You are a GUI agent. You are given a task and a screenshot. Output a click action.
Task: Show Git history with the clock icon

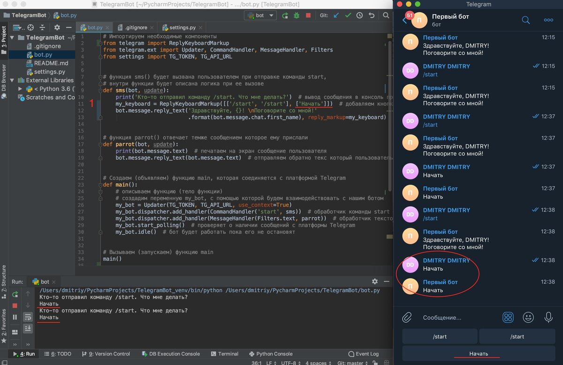click(359, 15)
